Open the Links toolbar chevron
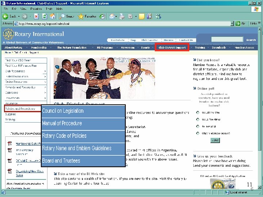Screen dimensions: 263x197 tap(259, 23)
